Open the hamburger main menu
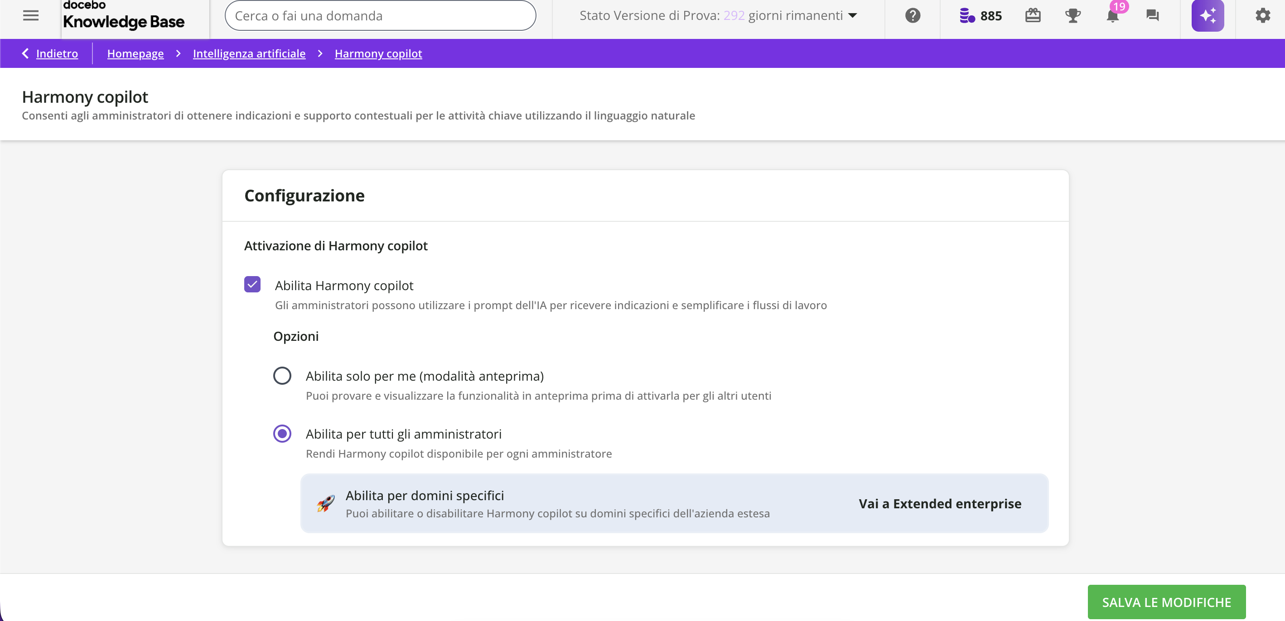Screen dimensions: 1285x621 click(x=30, y=15)
